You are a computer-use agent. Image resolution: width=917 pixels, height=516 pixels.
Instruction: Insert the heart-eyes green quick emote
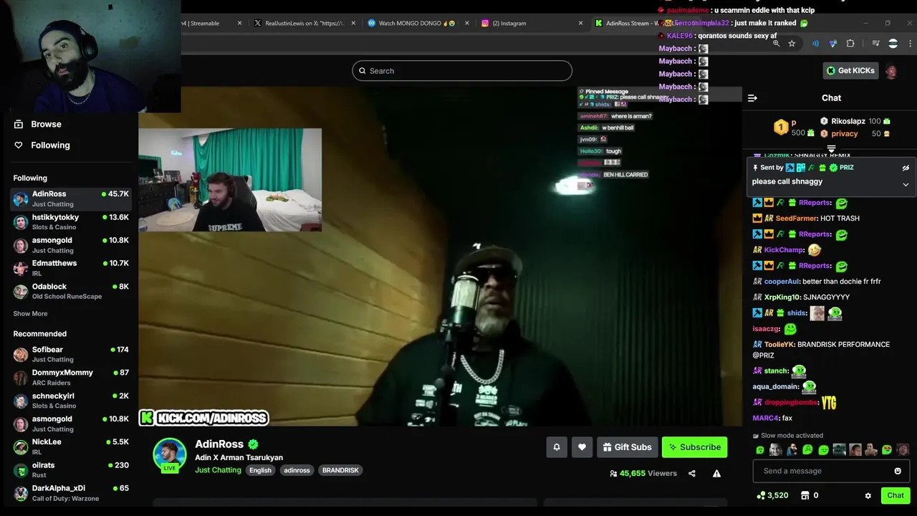(x=887, y=450)
